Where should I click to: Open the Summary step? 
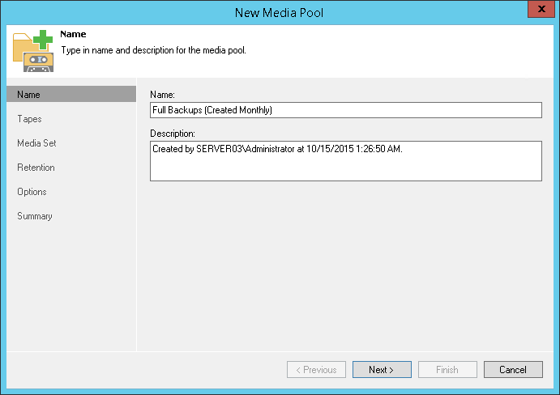[35, 216]
